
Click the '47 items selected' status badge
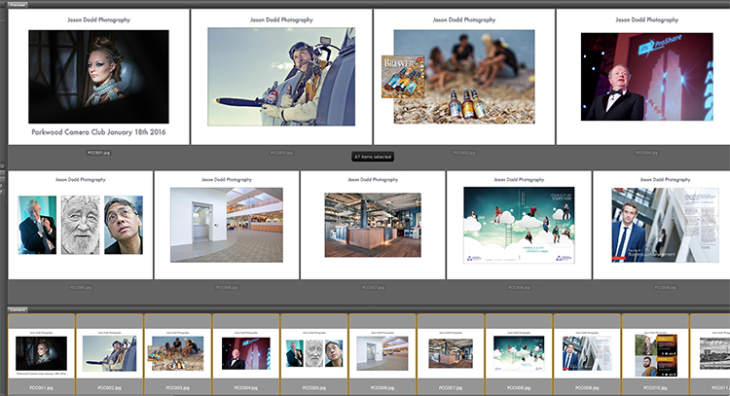tap(373, 157)
